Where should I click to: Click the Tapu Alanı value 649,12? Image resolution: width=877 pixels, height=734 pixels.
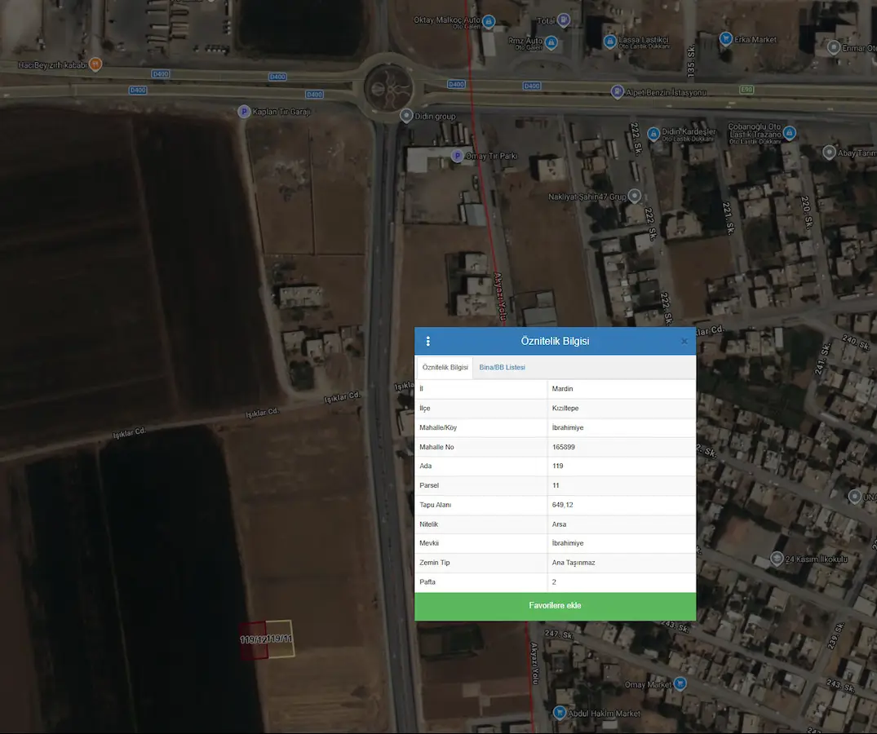click(x=562, y=505)
